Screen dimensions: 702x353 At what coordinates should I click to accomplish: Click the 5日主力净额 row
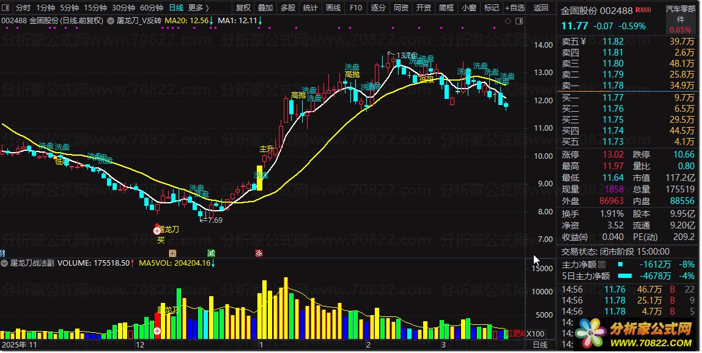point(627,276)
